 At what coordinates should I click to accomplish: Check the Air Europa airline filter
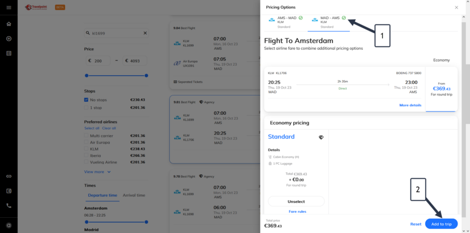[x=87, y=143]
